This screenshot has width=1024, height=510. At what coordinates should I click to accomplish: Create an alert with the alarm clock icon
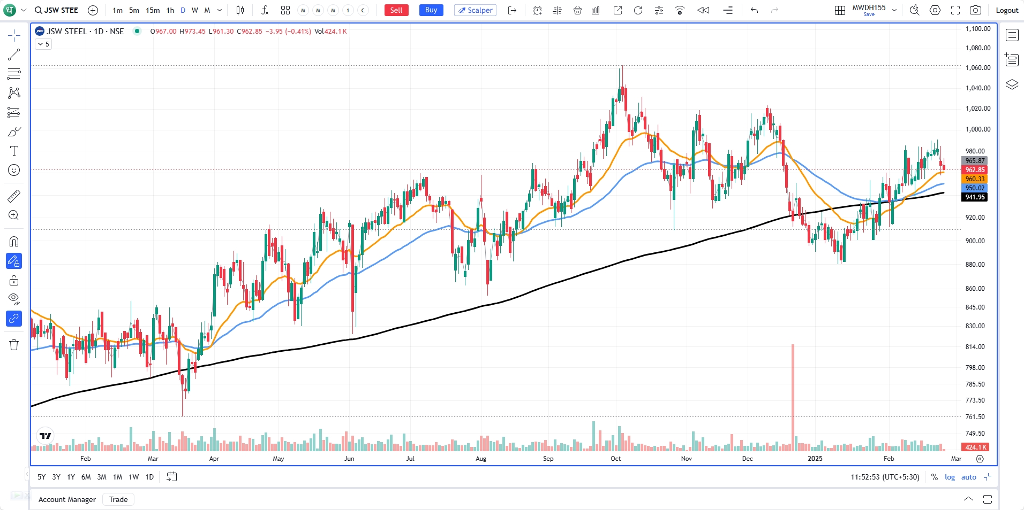point(537,10)
